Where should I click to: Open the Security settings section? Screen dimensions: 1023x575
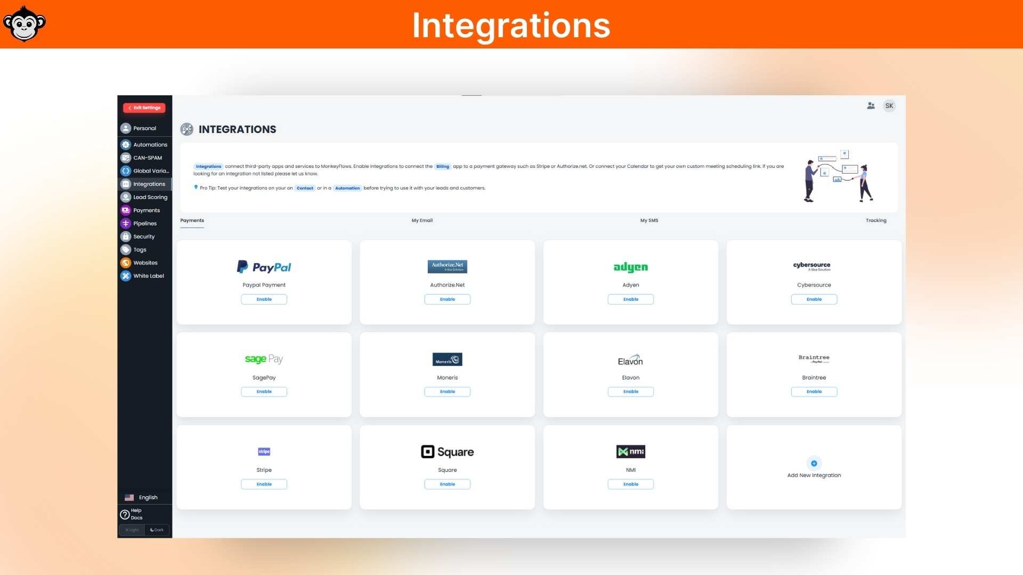click(x=143, y=236)
